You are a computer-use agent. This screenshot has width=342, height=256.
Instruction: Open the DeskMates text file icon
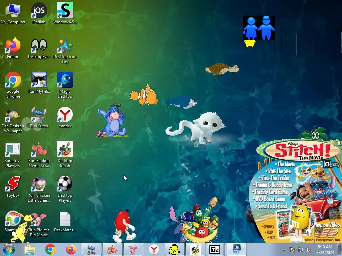coord(65,222)
